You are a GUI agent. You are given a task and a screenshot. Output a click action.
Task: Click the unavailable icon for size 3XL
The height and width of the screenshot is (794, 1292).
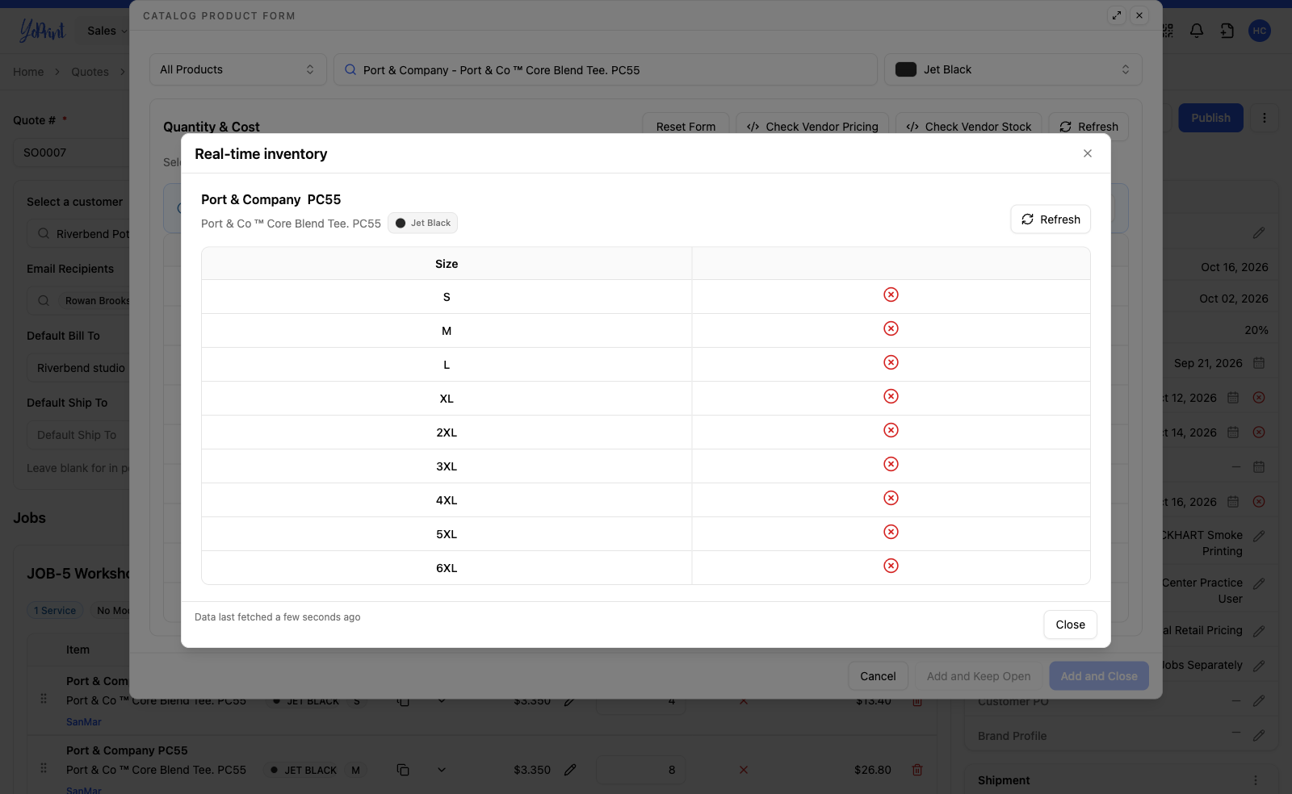pos(891,464)
